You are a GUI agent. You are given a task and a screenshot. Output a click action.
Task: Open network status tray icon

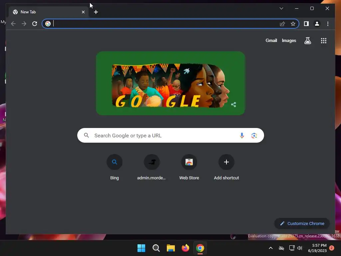[x=292, y=248]
